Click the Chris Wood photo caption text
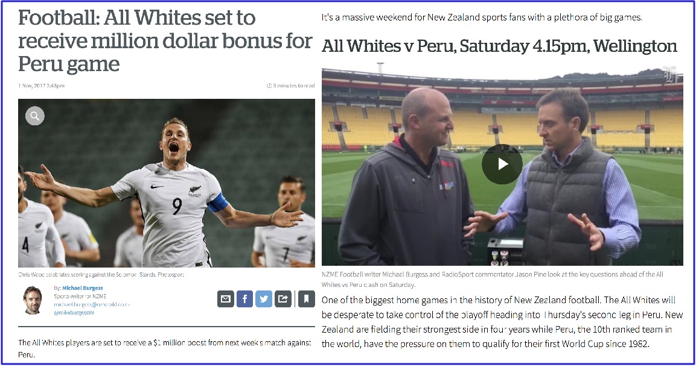Screen dimensions: 696x367 (x=101, y=275)
